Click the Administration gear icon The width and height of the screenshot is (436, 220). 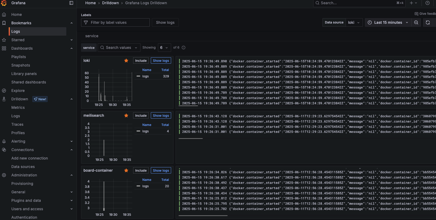pyautogui.click(x=4, y=175)
